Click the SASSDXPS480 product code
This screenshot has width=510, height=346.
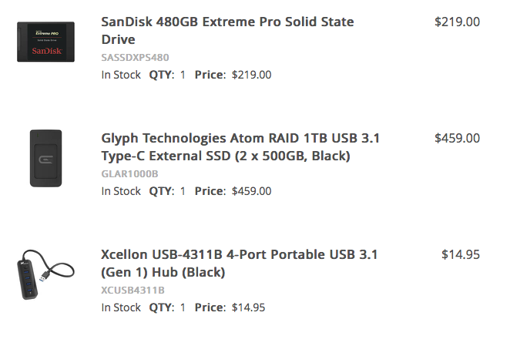click(135, 57)
